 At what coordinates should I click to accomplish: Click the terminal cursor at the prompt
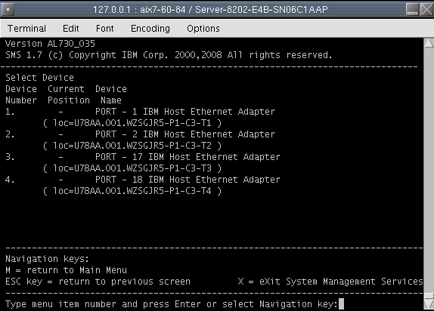(x=341, y=304)
